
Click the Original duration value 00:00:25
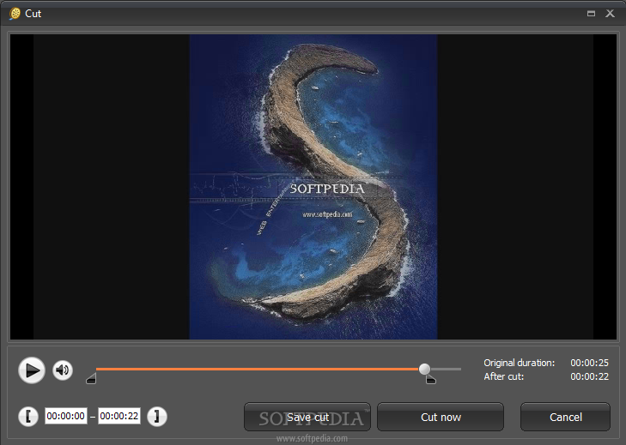click(x=589, y=363)
